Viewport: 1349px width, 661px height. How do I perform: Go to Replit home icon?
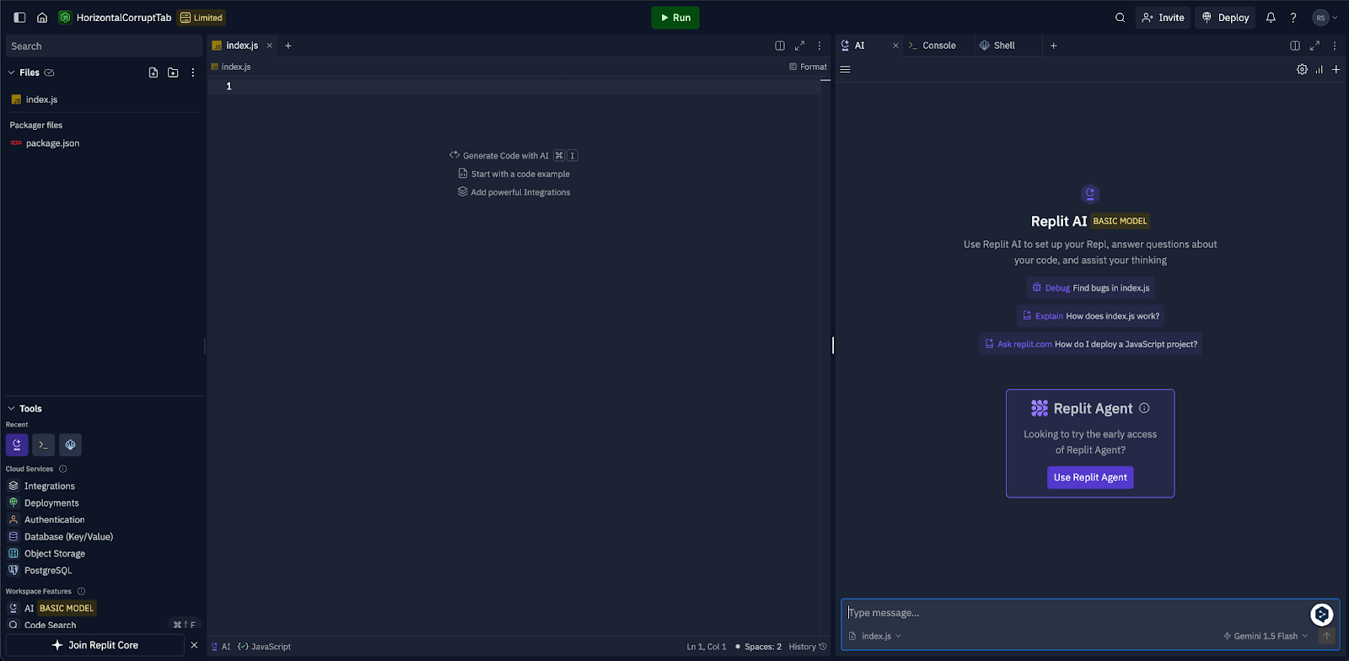42,18
